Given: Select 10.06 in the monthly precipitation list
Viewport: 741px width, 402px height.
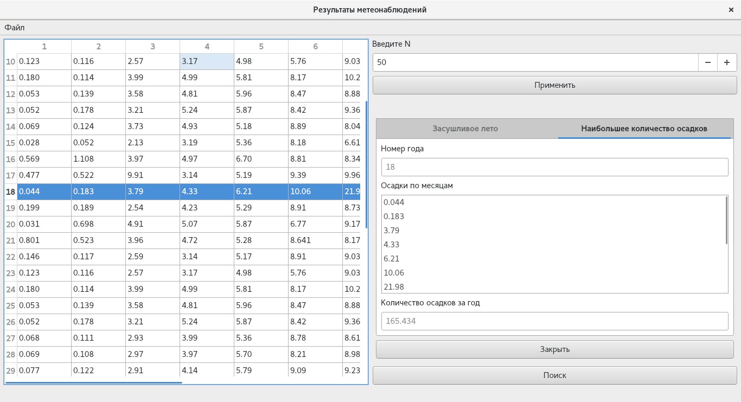Looking at the screenshot, I should [394, 273].
